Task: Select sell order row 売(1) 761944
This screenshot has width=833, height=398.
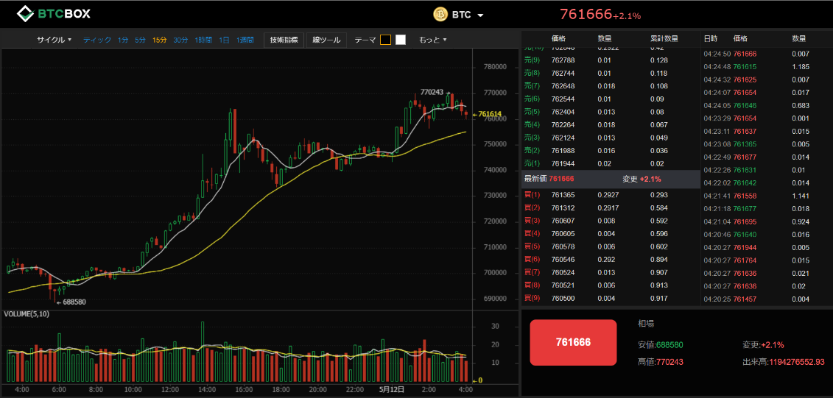Action: [611, 163]
